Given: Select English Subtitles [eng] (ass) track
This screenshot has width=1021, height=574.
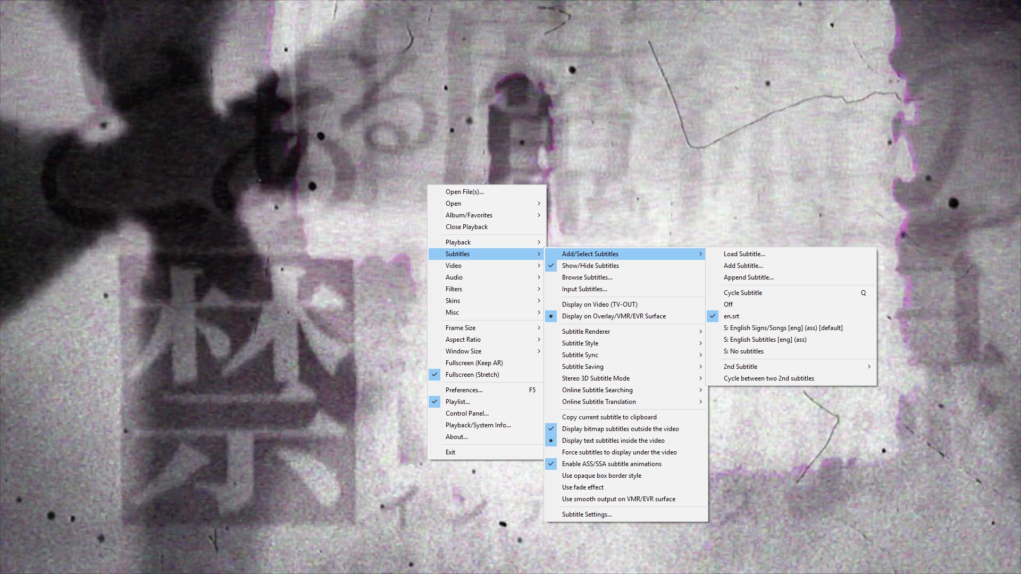Looking at the screenshot, I should coord(765,340).
